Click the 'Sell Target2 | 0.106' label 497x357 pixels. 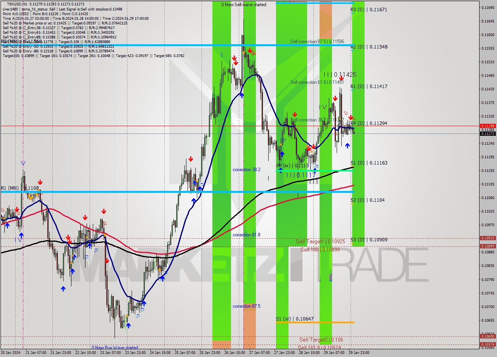click(321, 340)
